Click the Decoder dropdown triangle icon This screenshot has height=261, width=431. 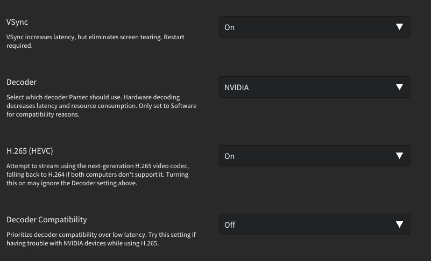click(399, 87)
